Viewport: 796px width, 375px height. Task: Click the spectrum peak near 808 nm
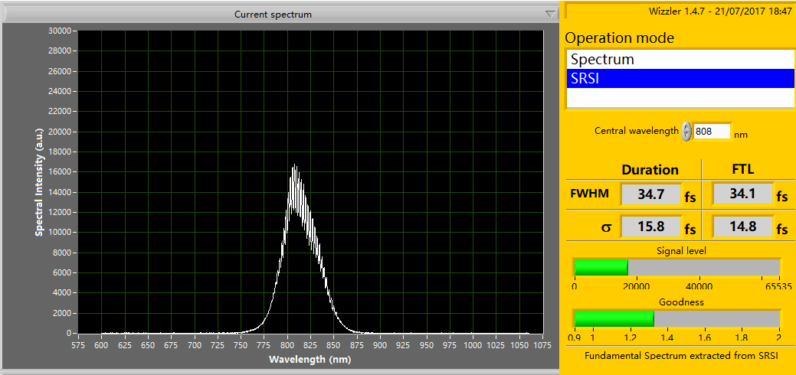tap(293, 167)
